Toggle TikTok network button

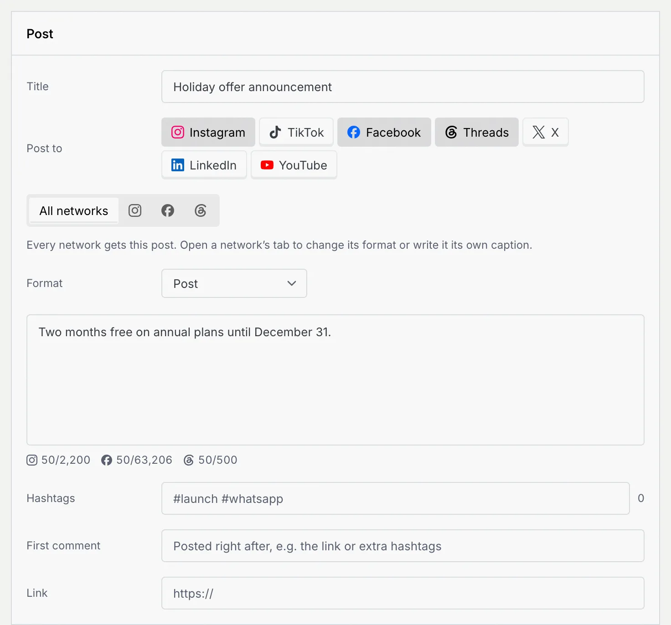coord(296,132)
